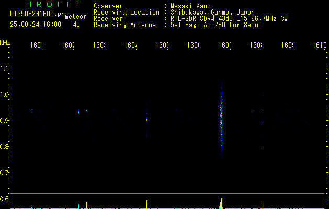The height and width of the screenshot is (209, 329).
Task: Click the kHz axis unit label
Action: tap(5, 43)
